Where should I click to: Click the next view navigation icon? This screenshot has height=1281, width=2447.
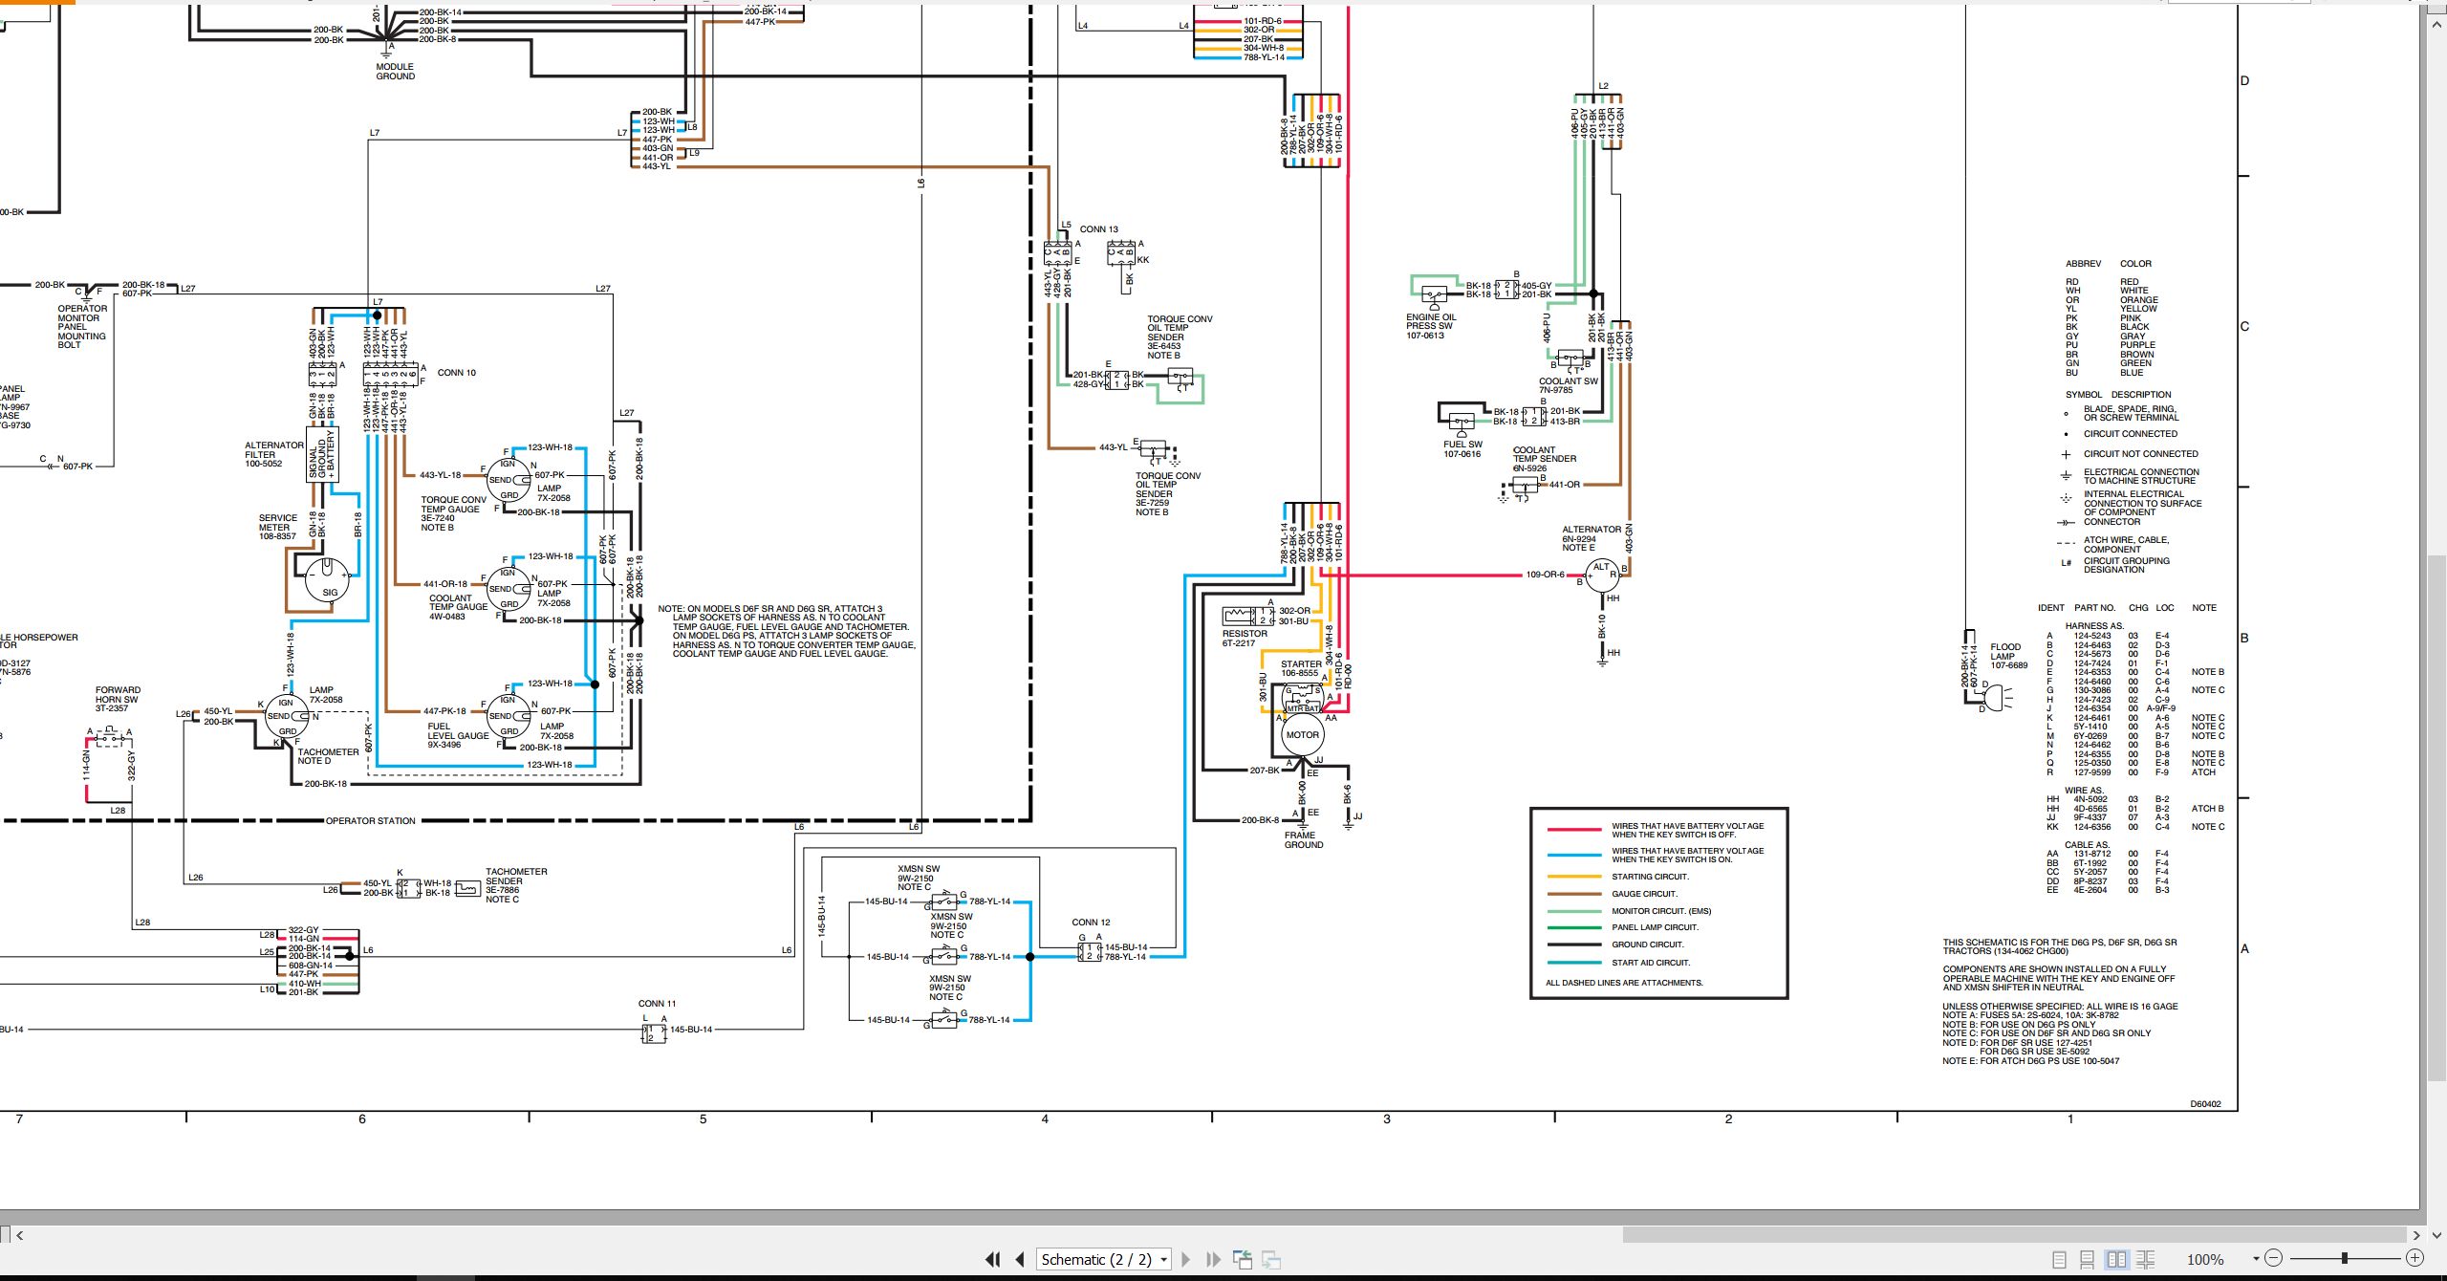click(x=1271, y=1259)
